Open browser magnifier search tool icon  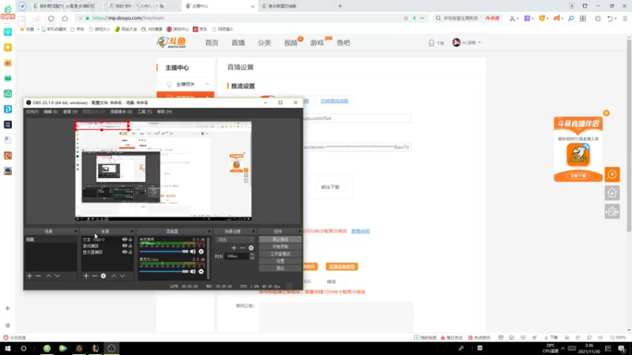[570, 18]
